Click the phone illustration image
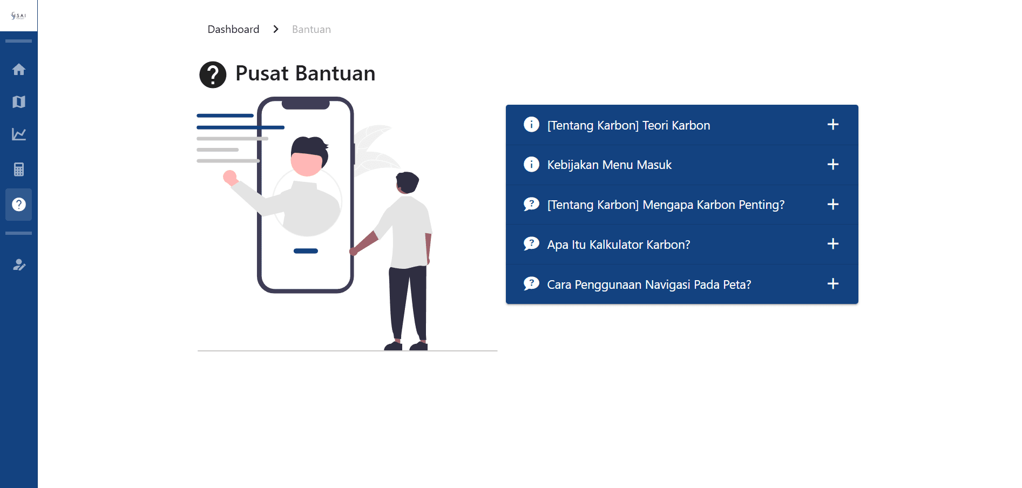 pos(306,195)
